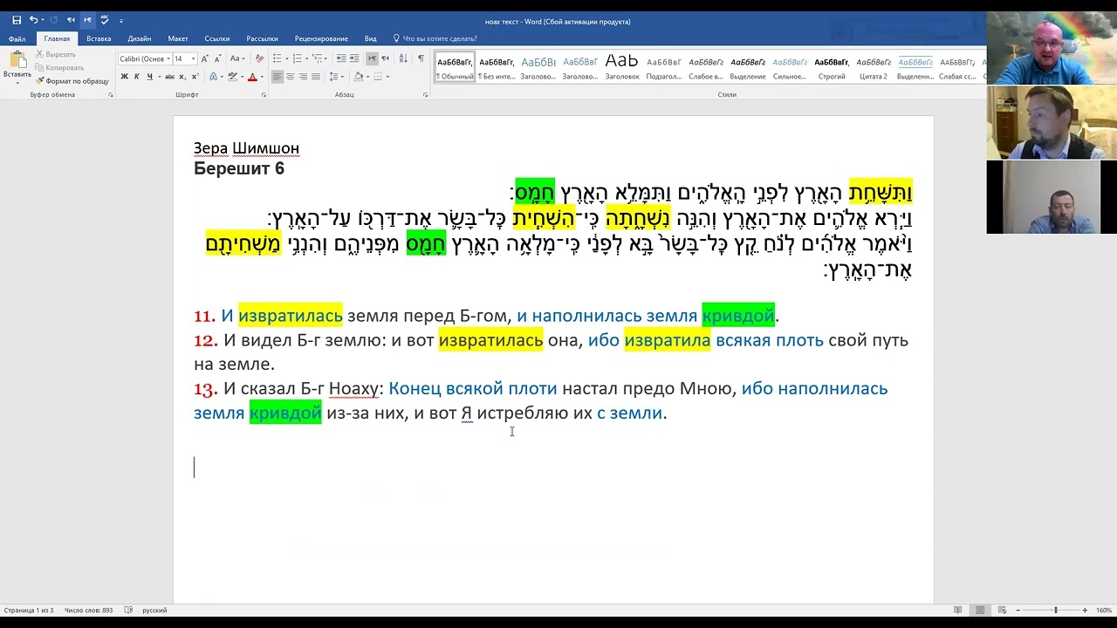Image resolution: width=1117 pixels, height=628 pixels.
Task: Increase font size with the large A icon
Action: [204, 58]
